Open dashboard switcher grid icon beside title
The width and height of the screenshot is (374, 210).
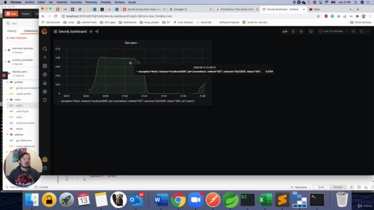click(x=56, y=32)
